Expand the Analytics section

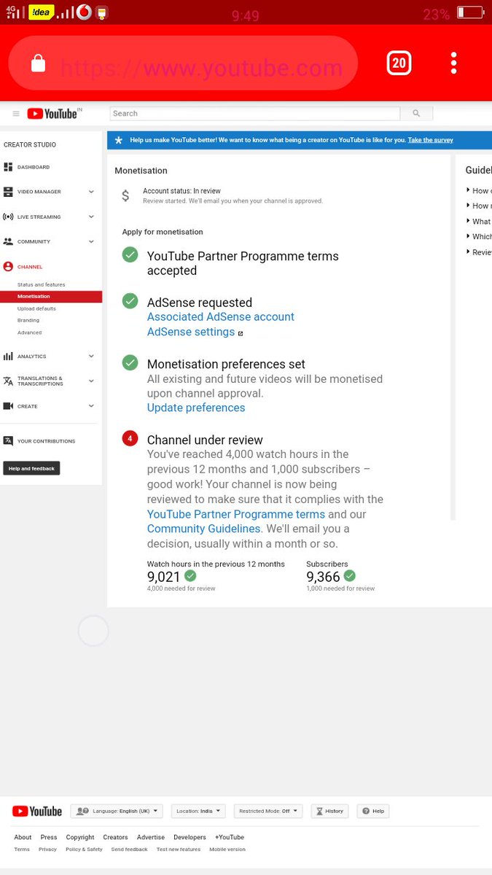tap(91, 357)
